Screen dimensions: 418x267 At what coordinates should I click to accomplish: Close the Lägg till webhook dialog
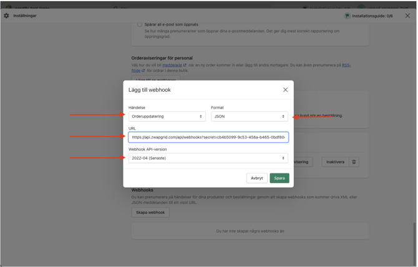pyautogui.click(x=285, y=90)
